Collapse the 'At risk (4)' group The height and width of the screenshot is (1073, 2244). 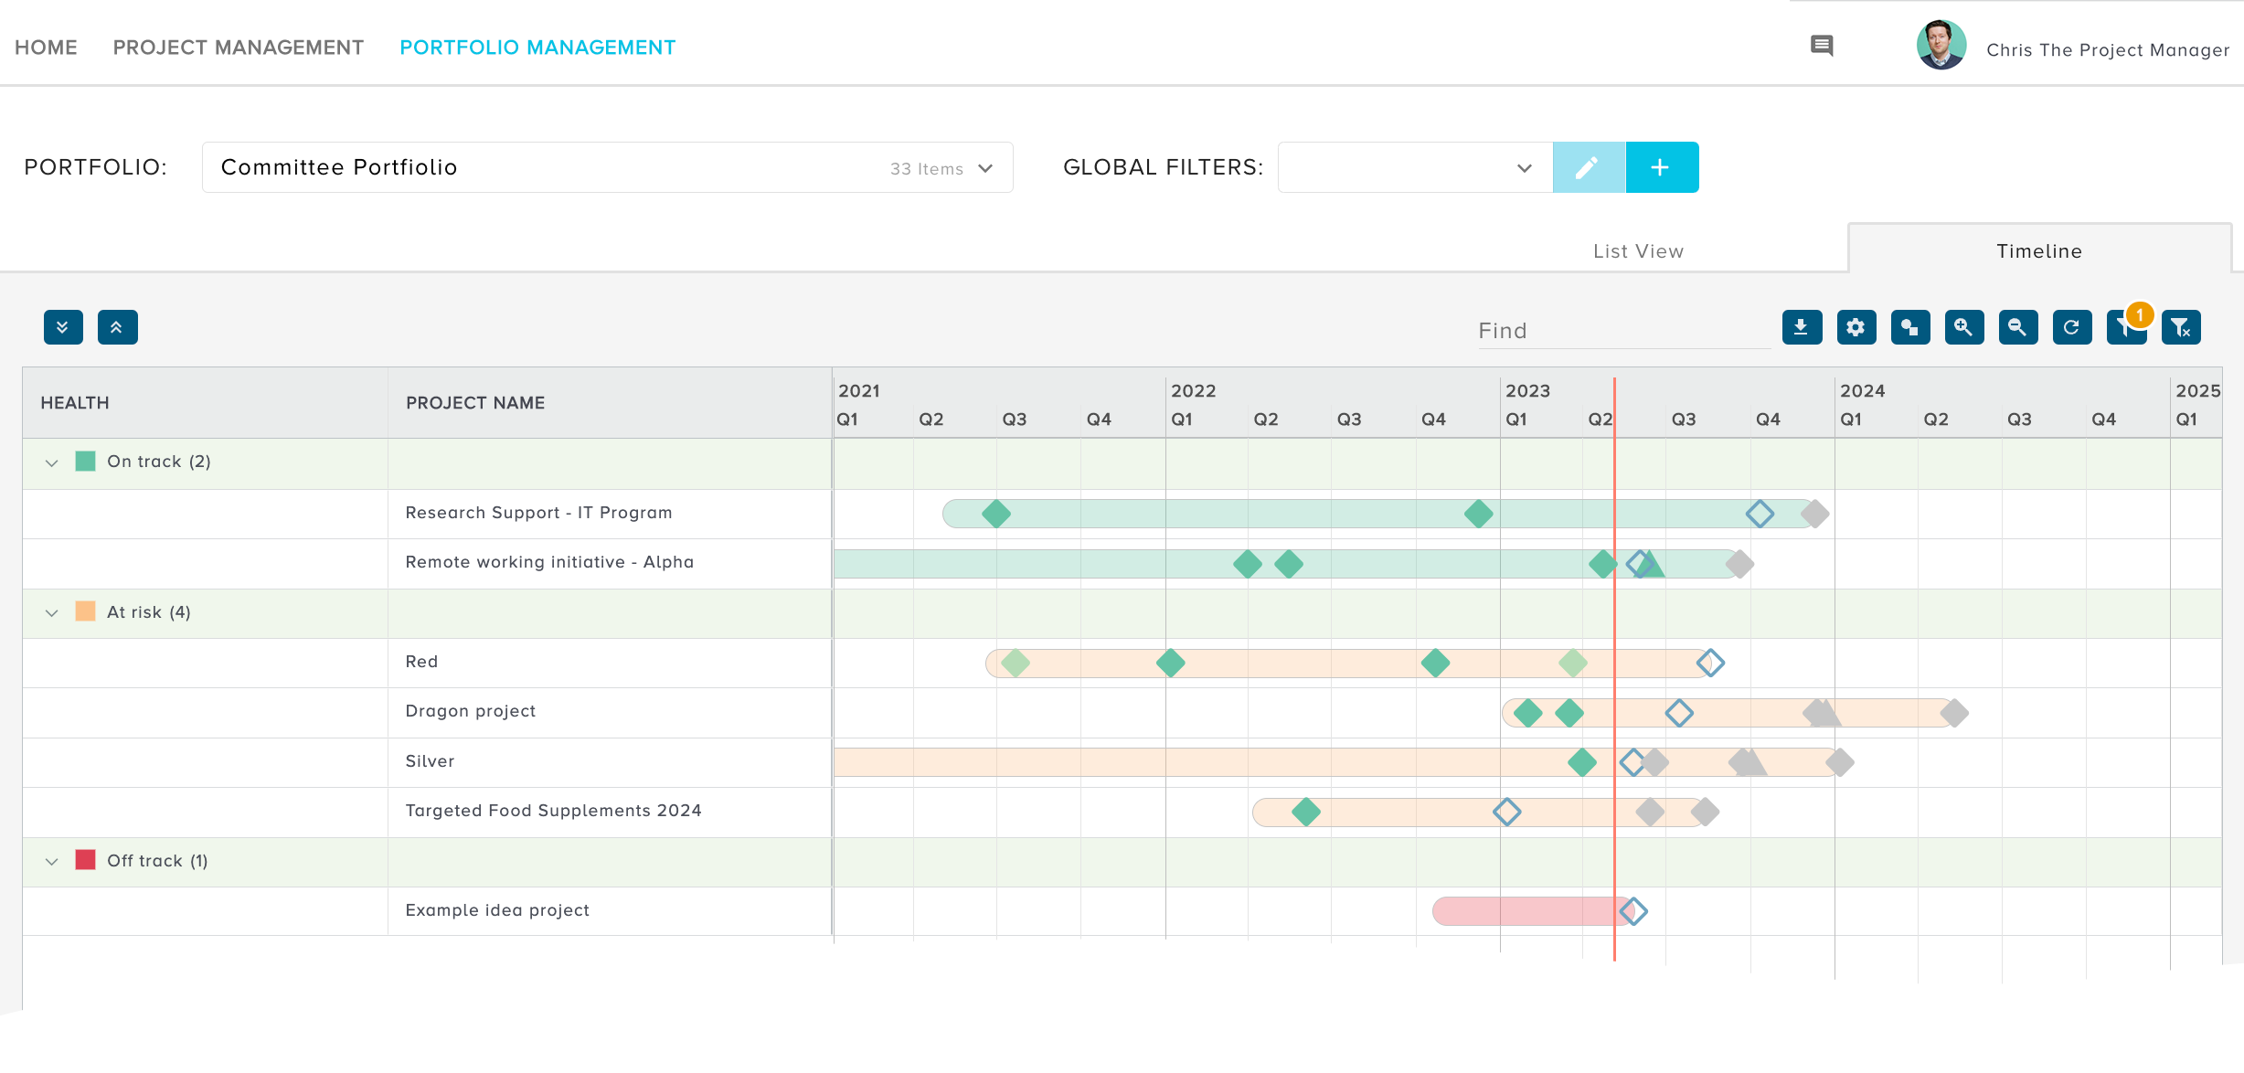click(52, 612)
